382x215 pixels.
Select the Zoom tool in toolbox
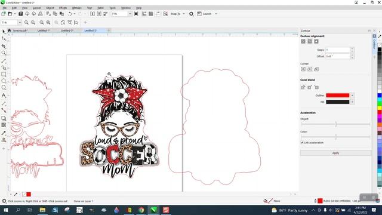tap(4, 53)
